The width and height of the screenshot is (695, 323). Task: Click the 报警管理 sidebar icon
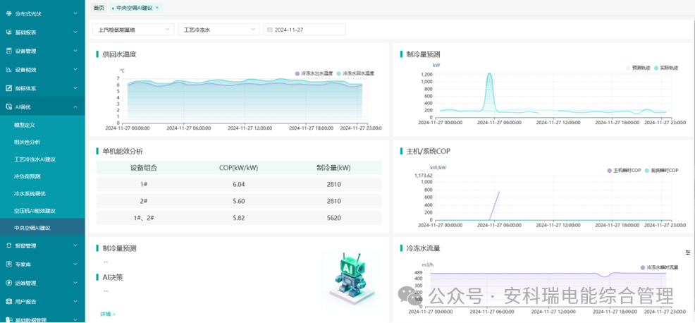click(9, 245)
